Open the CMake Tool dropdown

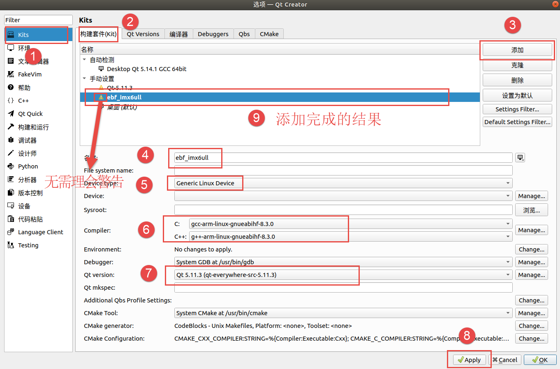click(343, 313)
